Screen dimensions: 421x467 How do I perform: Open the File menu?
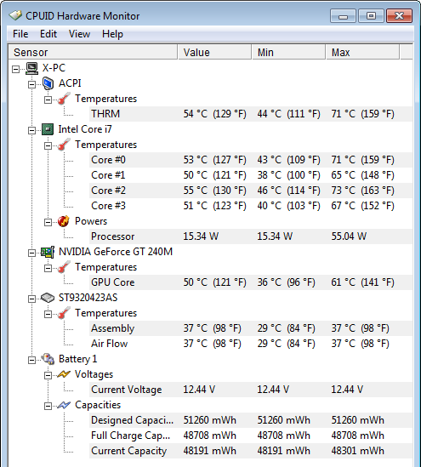pos(20,34)
